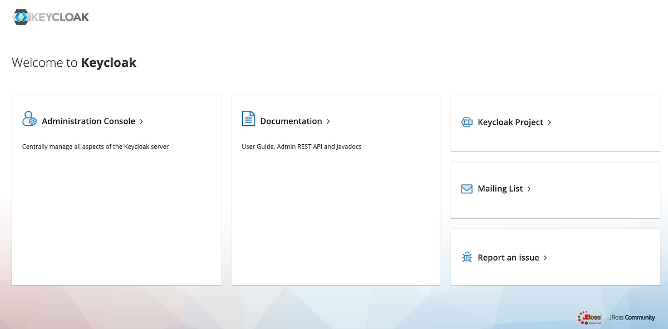Image resolution: width=668 pixels, height=329 pixels.
Task: Open the Mailing List link
Action: point(500,189)
